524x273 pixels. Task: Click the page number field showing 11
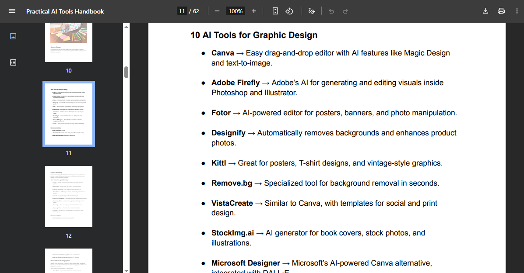pos(182,11)
